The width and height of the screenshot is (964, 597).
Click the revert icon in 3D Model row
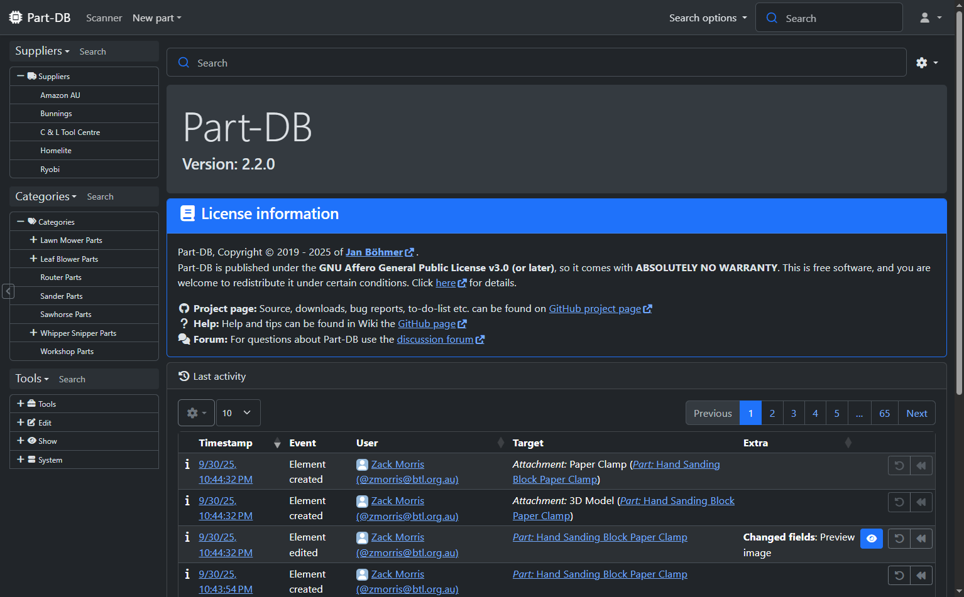point(921,502)
